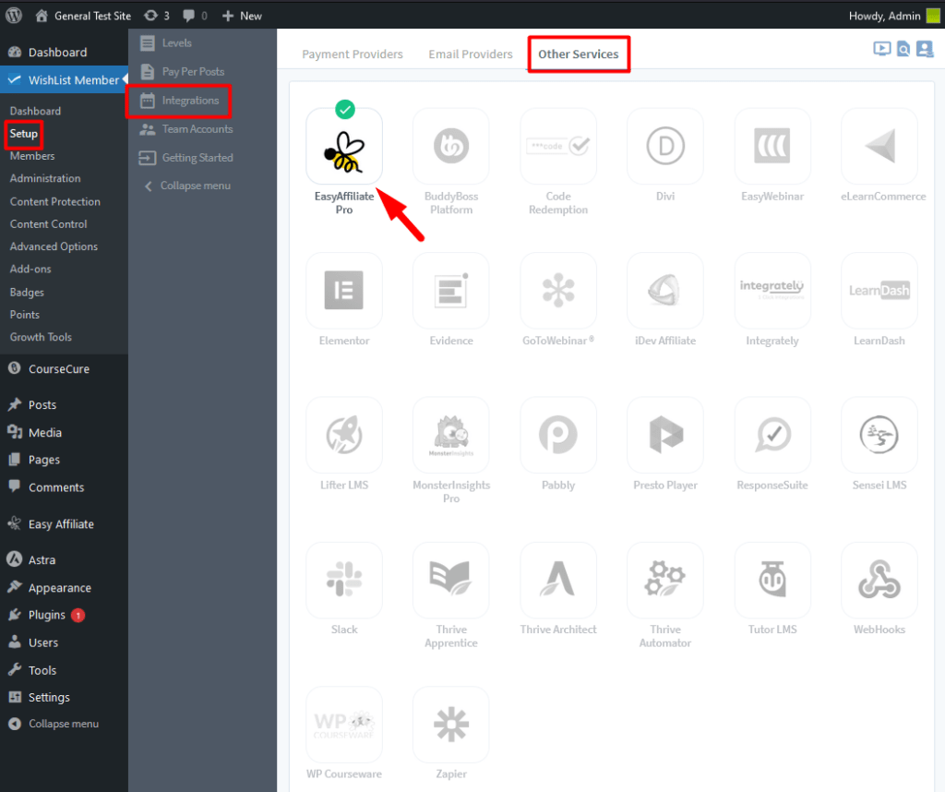Open the Elementor integration
Viewport: 945px width, 792px height.
click(344, 291)
